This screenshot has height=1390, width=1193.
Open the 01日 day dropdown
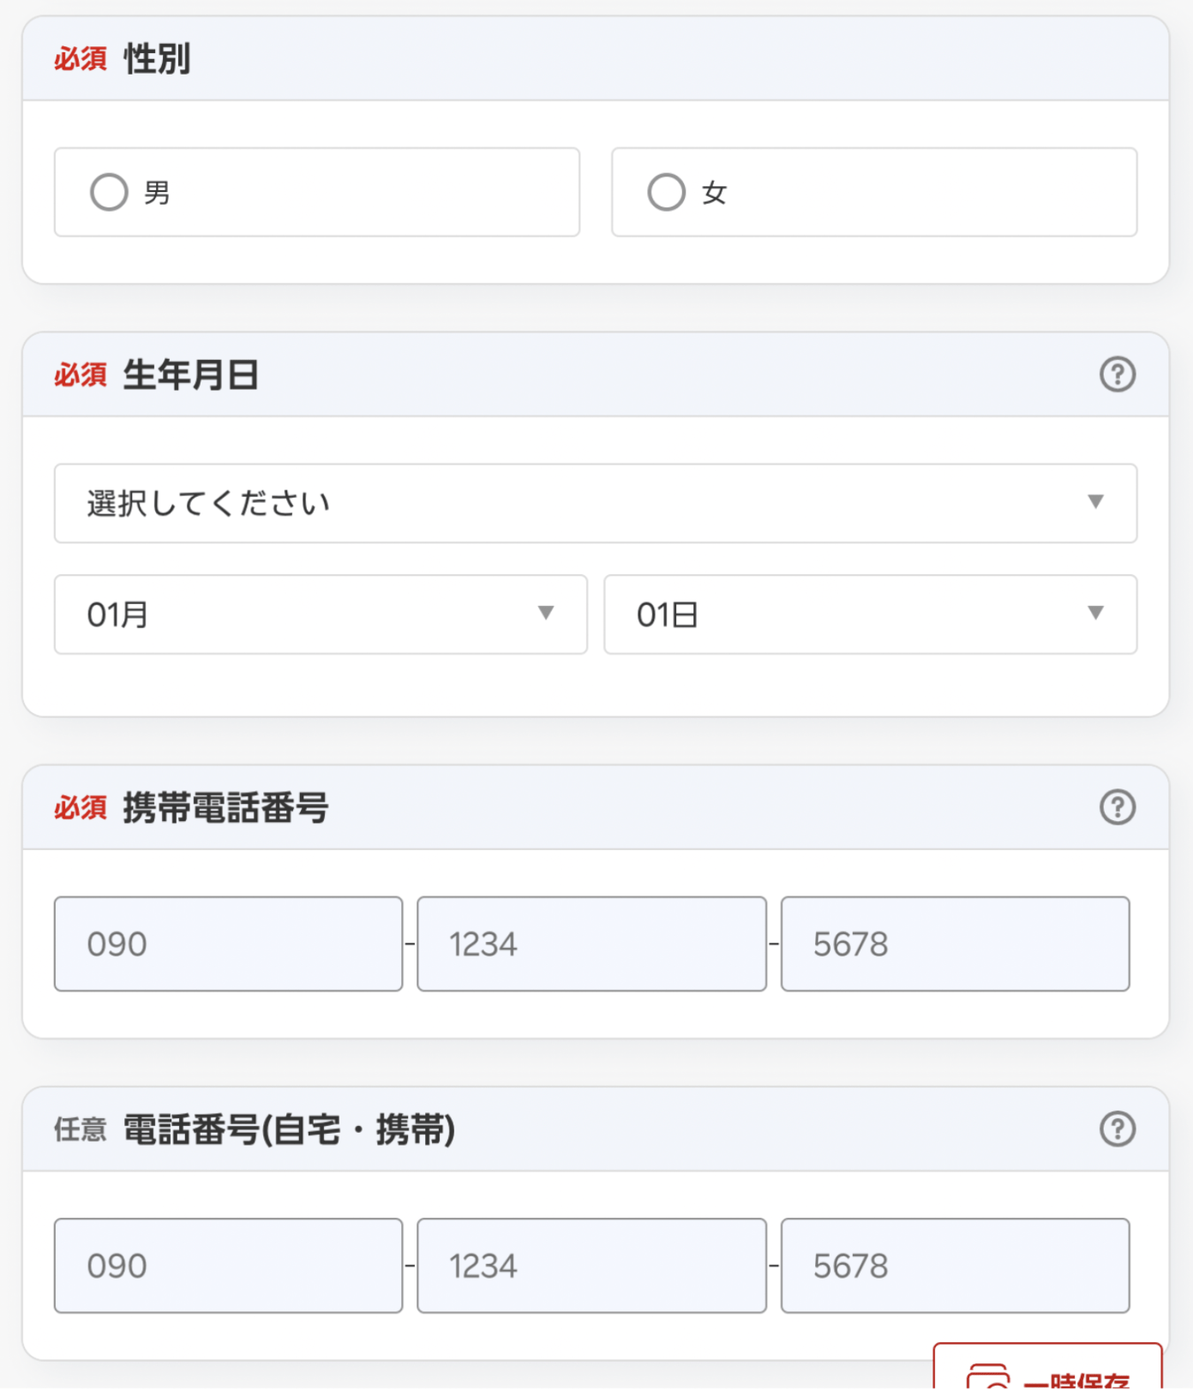pyautogui.click(x=871, y=614)
